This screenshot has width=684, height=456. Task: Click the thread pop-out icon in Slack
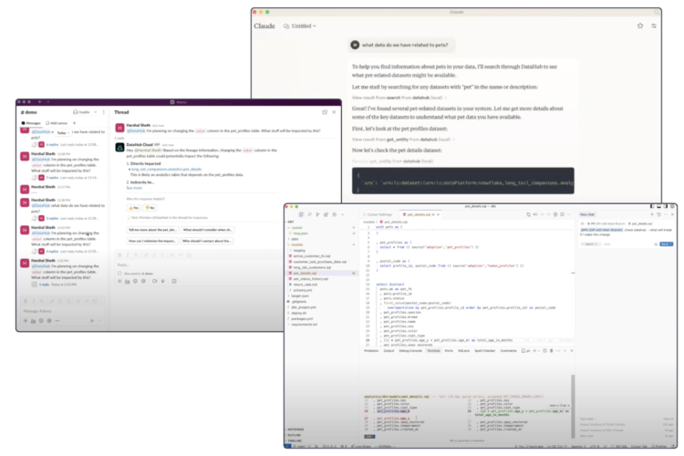324,112
